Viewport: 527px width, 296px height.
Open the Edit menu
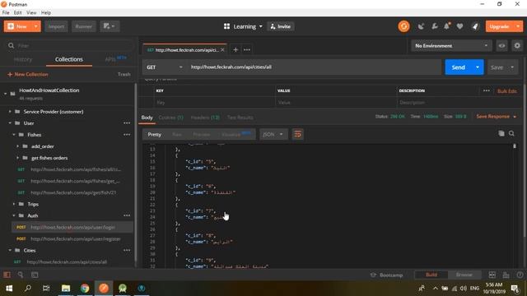coord(17,13)
